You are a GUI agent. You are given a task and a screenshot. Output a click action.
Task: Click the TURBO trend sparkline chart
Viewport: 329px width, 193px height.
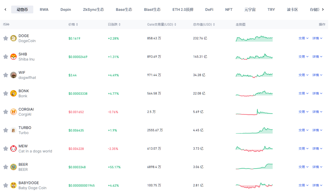pos(254,130)
